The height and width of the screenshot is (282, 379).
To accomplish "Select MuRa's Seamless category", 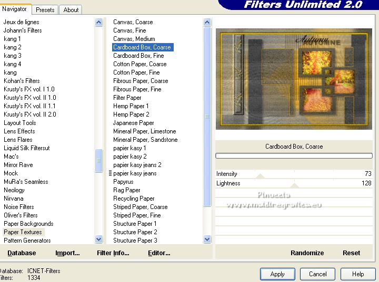I will [26, 182].
